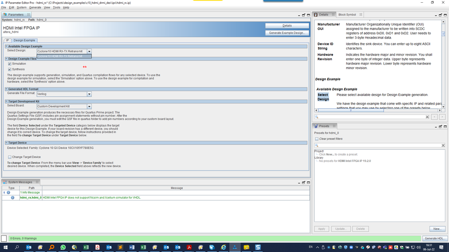The image size is (449, 252).
Task: Click New preset button
Action: (437, 229)
